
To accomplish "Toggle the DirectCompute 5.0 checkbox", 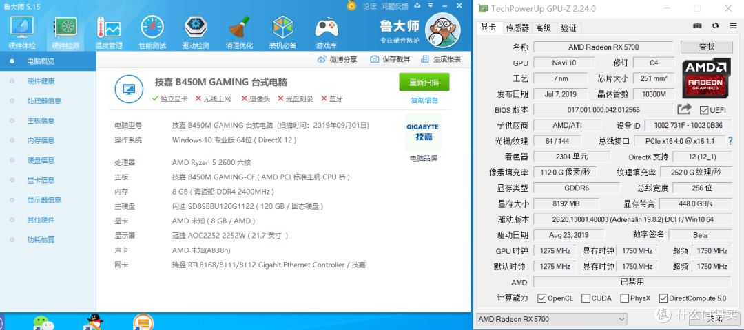I will click(663, 298).
